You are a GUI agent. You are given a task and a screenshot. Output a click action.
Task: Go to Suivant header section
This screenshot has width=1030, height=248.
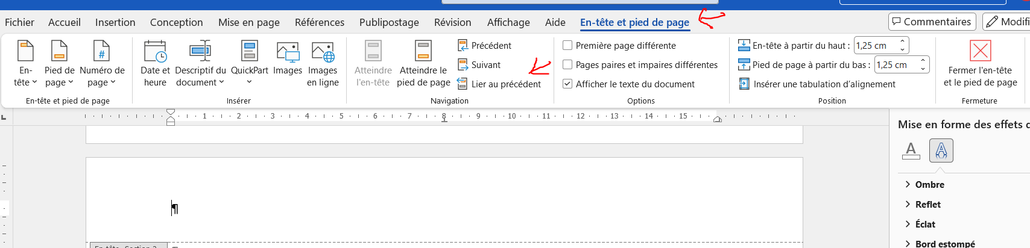click(479, 64)
